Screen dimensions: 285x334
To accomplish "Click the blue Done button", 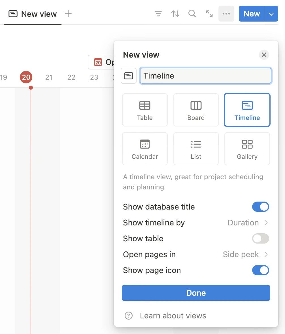I will [x=196, y=293].
